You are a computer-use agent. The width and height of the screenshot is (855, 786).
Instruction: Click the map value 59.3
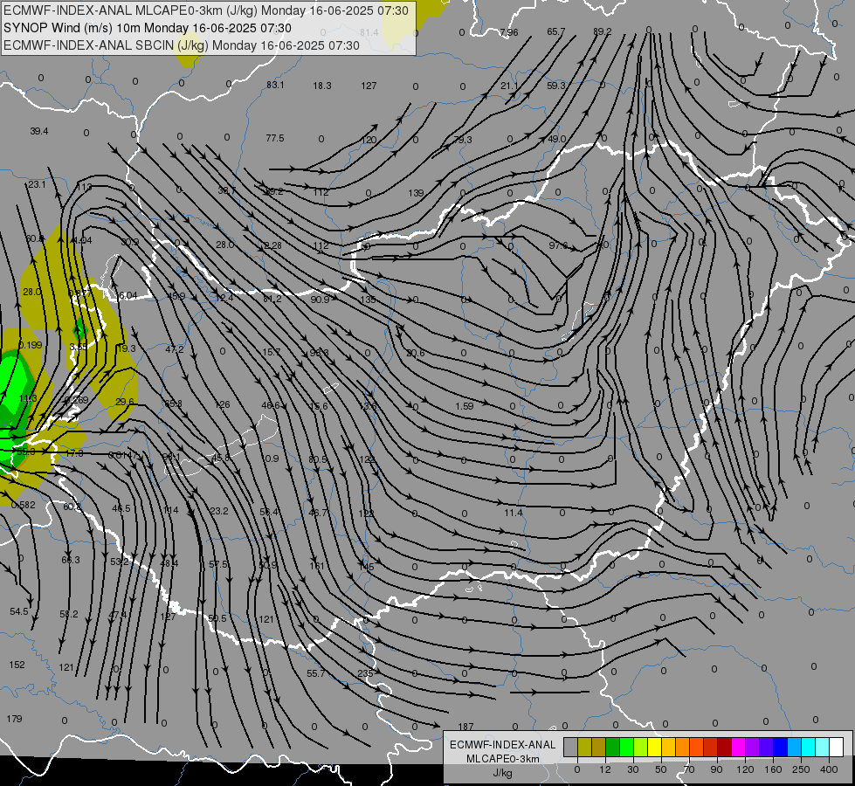coord(556,86)
